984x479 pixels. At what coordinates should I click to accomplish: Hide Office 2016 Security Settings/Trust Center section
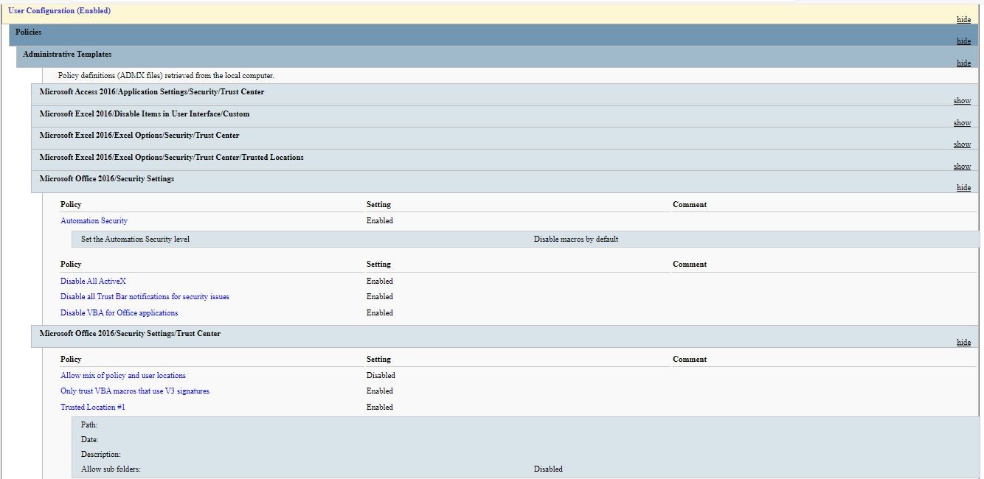(x=963, y=343)
